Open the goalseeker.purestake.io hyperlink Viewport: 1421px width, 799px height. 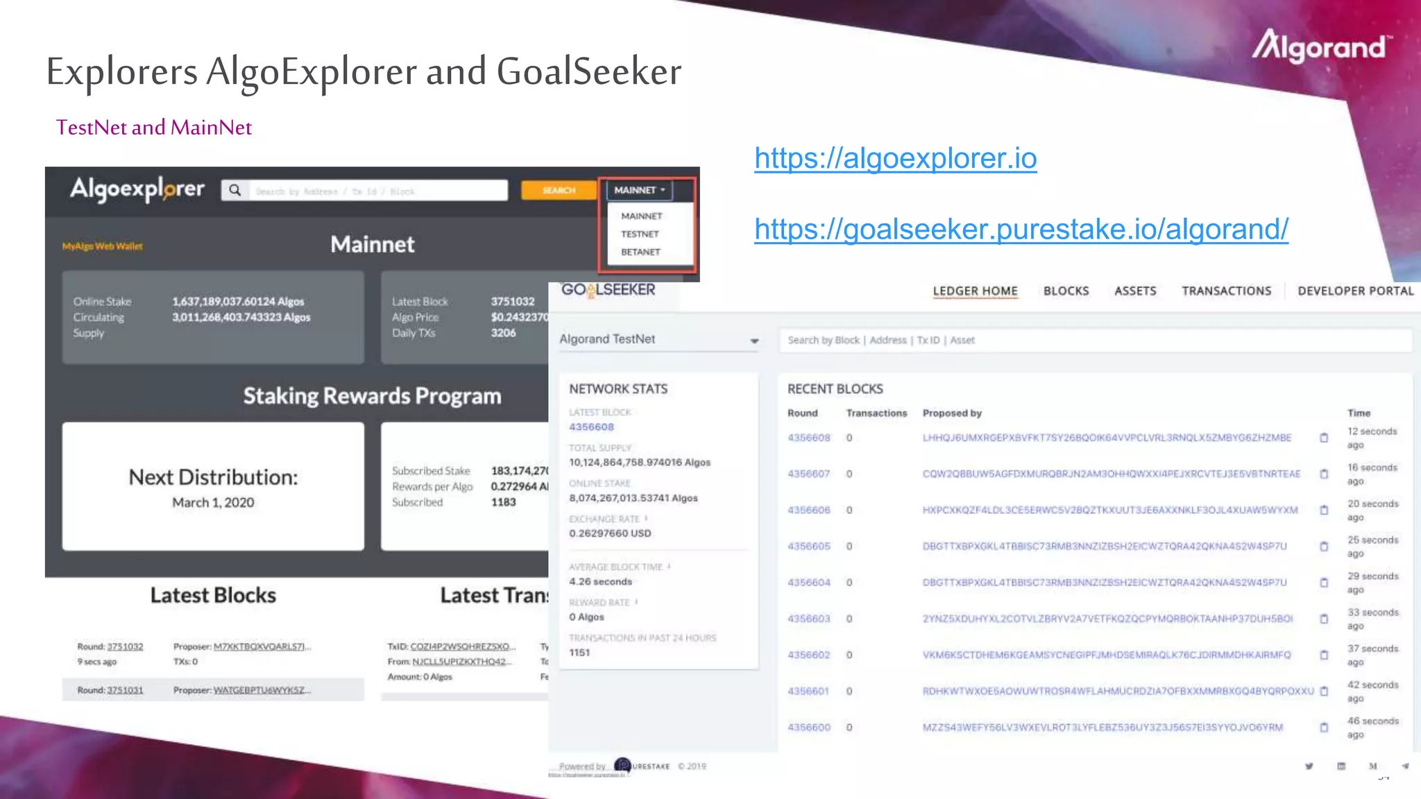point(1021,229)
